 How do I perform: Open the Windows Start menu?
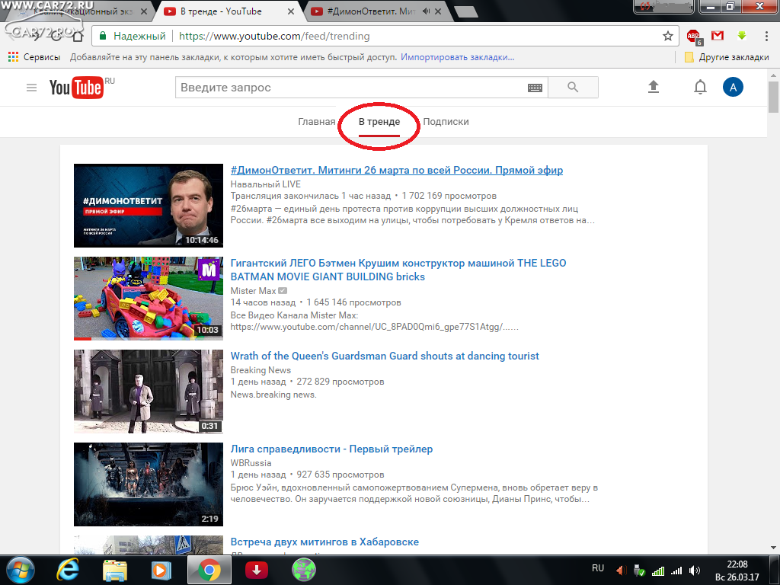tap(19, 570)
